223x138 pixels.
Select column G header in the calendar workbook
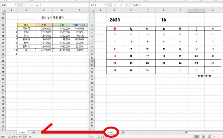click(x=197, y=10)
